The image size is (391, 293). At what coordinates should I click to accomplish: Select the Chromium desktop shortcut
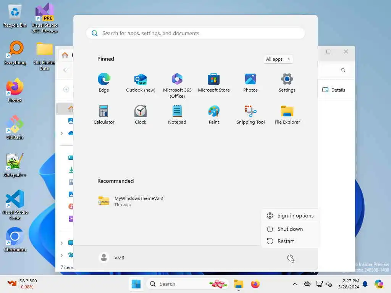15,240
